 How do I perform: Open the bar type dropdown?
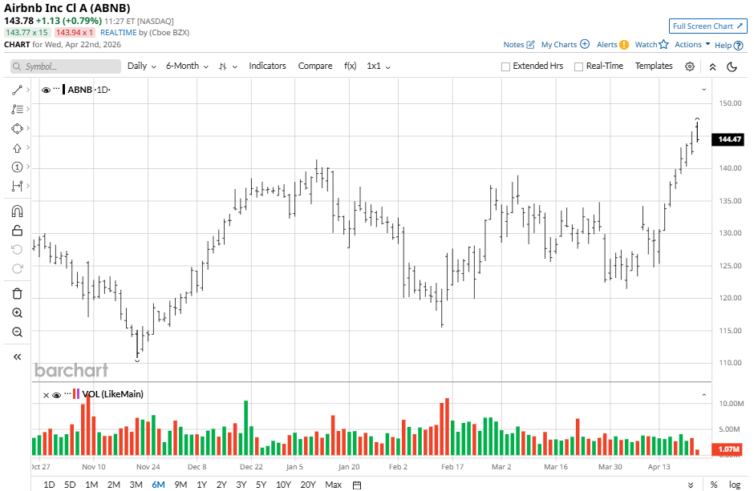(228, 66)
